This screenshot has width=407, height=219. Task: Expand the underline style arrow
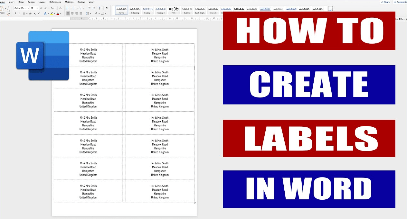[27, 14]
